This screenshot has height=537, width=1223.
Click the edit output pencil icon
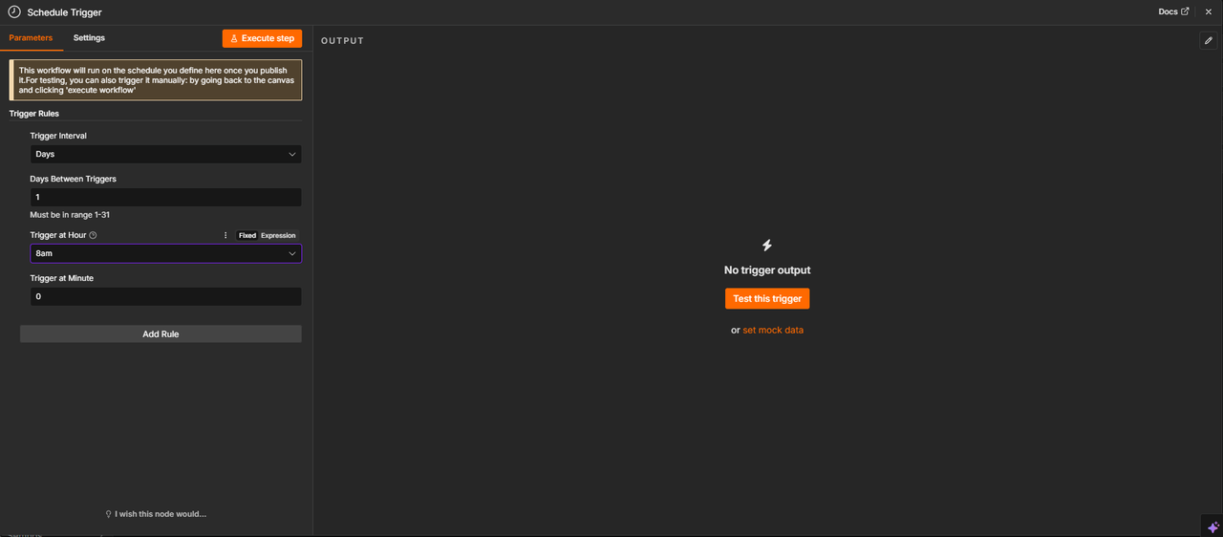click(1209, 41)
